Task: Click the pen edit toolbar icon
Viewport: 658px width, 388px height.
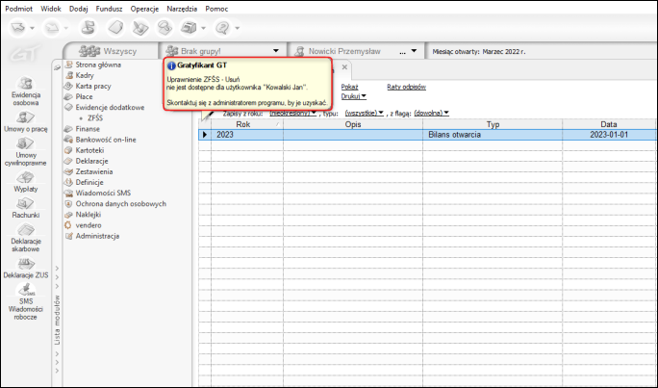Action: [140, 28]
